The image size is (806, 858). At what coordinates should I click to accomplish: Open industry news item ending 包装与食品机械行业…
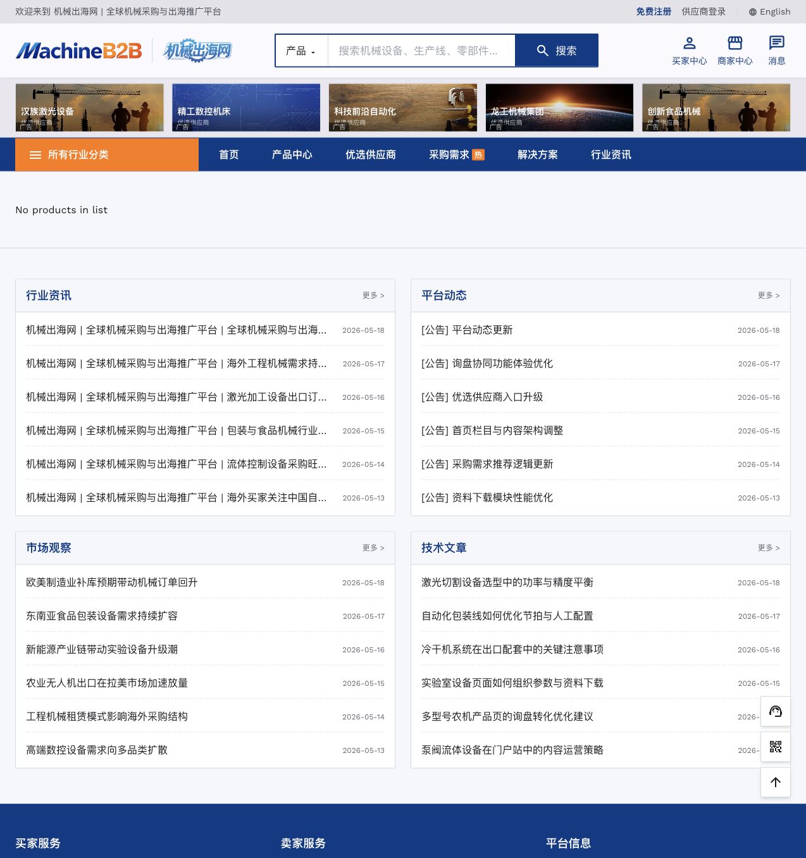point(177,431)
